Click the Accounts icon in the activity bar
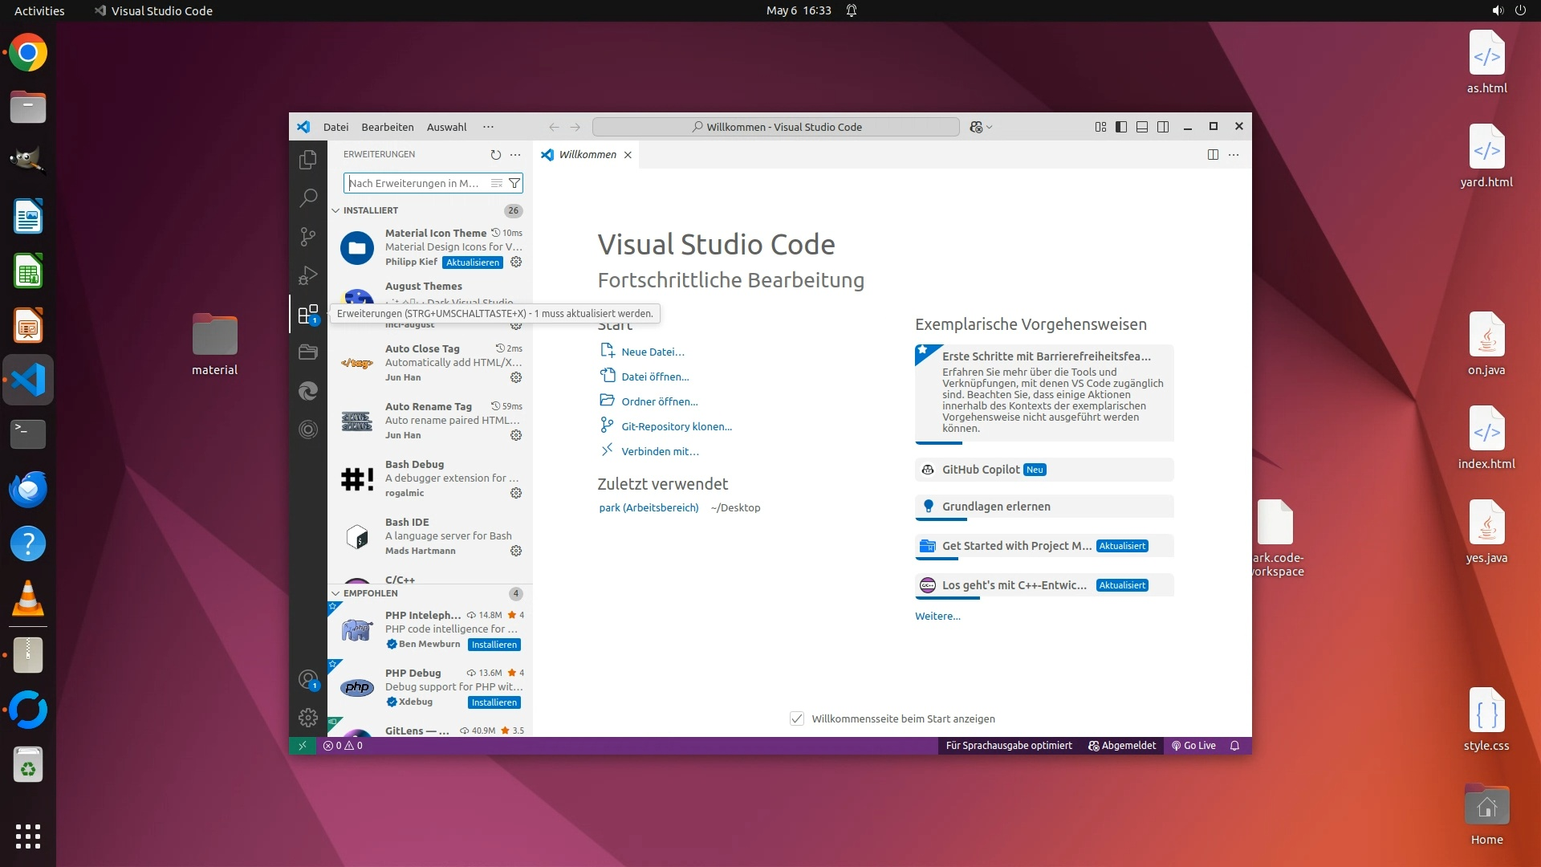The height and width of the screenshot is (867, 1541). tap(307, 679)
